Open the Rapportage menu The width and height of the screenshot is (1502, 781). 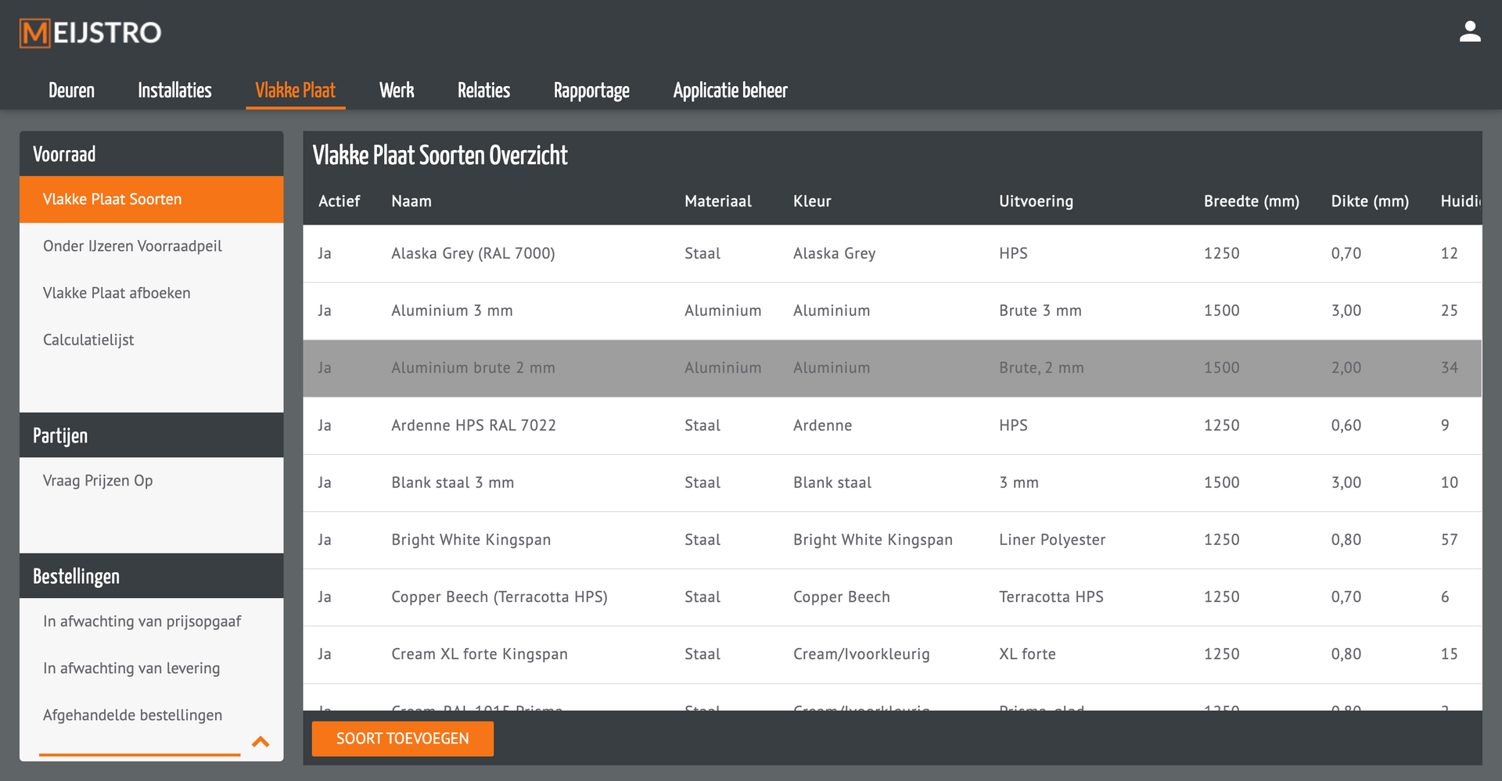(591, 91)
